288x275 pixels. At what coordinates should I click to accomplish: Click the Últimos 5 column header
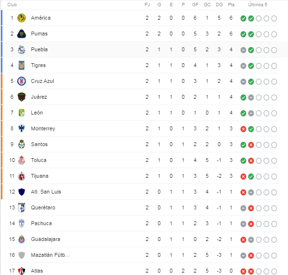coord(257,5)
